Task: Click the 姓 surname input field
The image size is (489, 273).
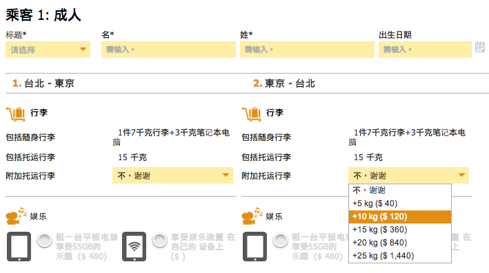Action: (x=307, y=50)
